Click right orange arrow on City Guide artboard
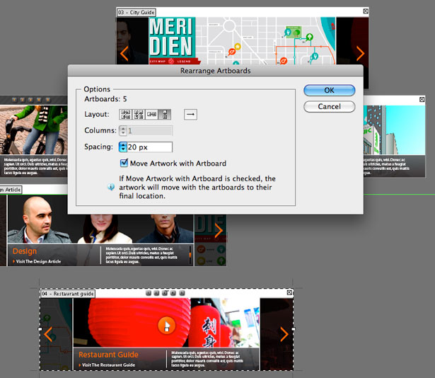Image resolution: width=435 pixels, height=378 pixels. coord(360,53)
